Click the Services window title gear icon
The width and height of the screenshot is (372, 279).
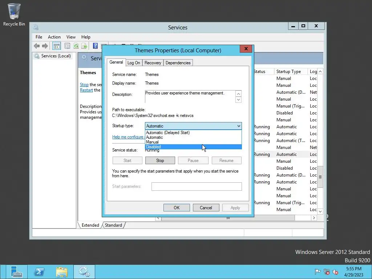point(36,27)
